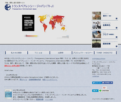Click the handshake donation thumbnail
Viewport: 121px width, 102px height.
(x=96, y=16)
